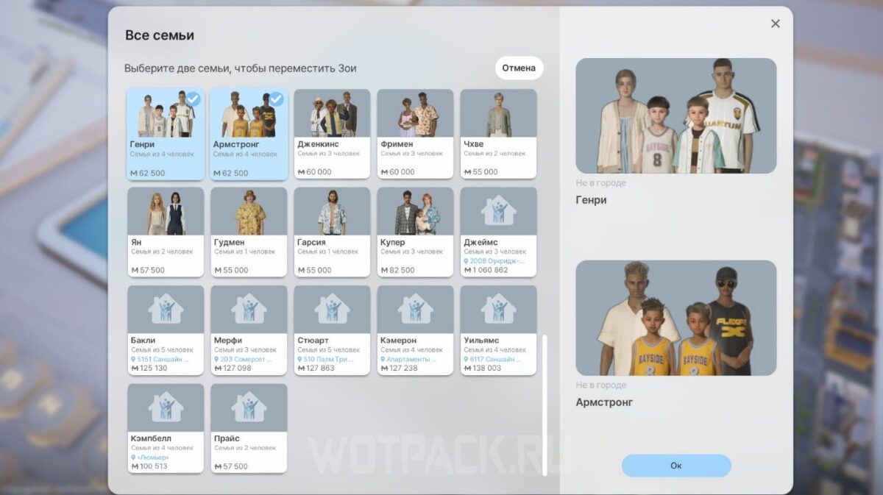Click the Кэмерон family house icon
This screenshot has width=883, height=495.
pyautogui.click(x=415, y=309)
